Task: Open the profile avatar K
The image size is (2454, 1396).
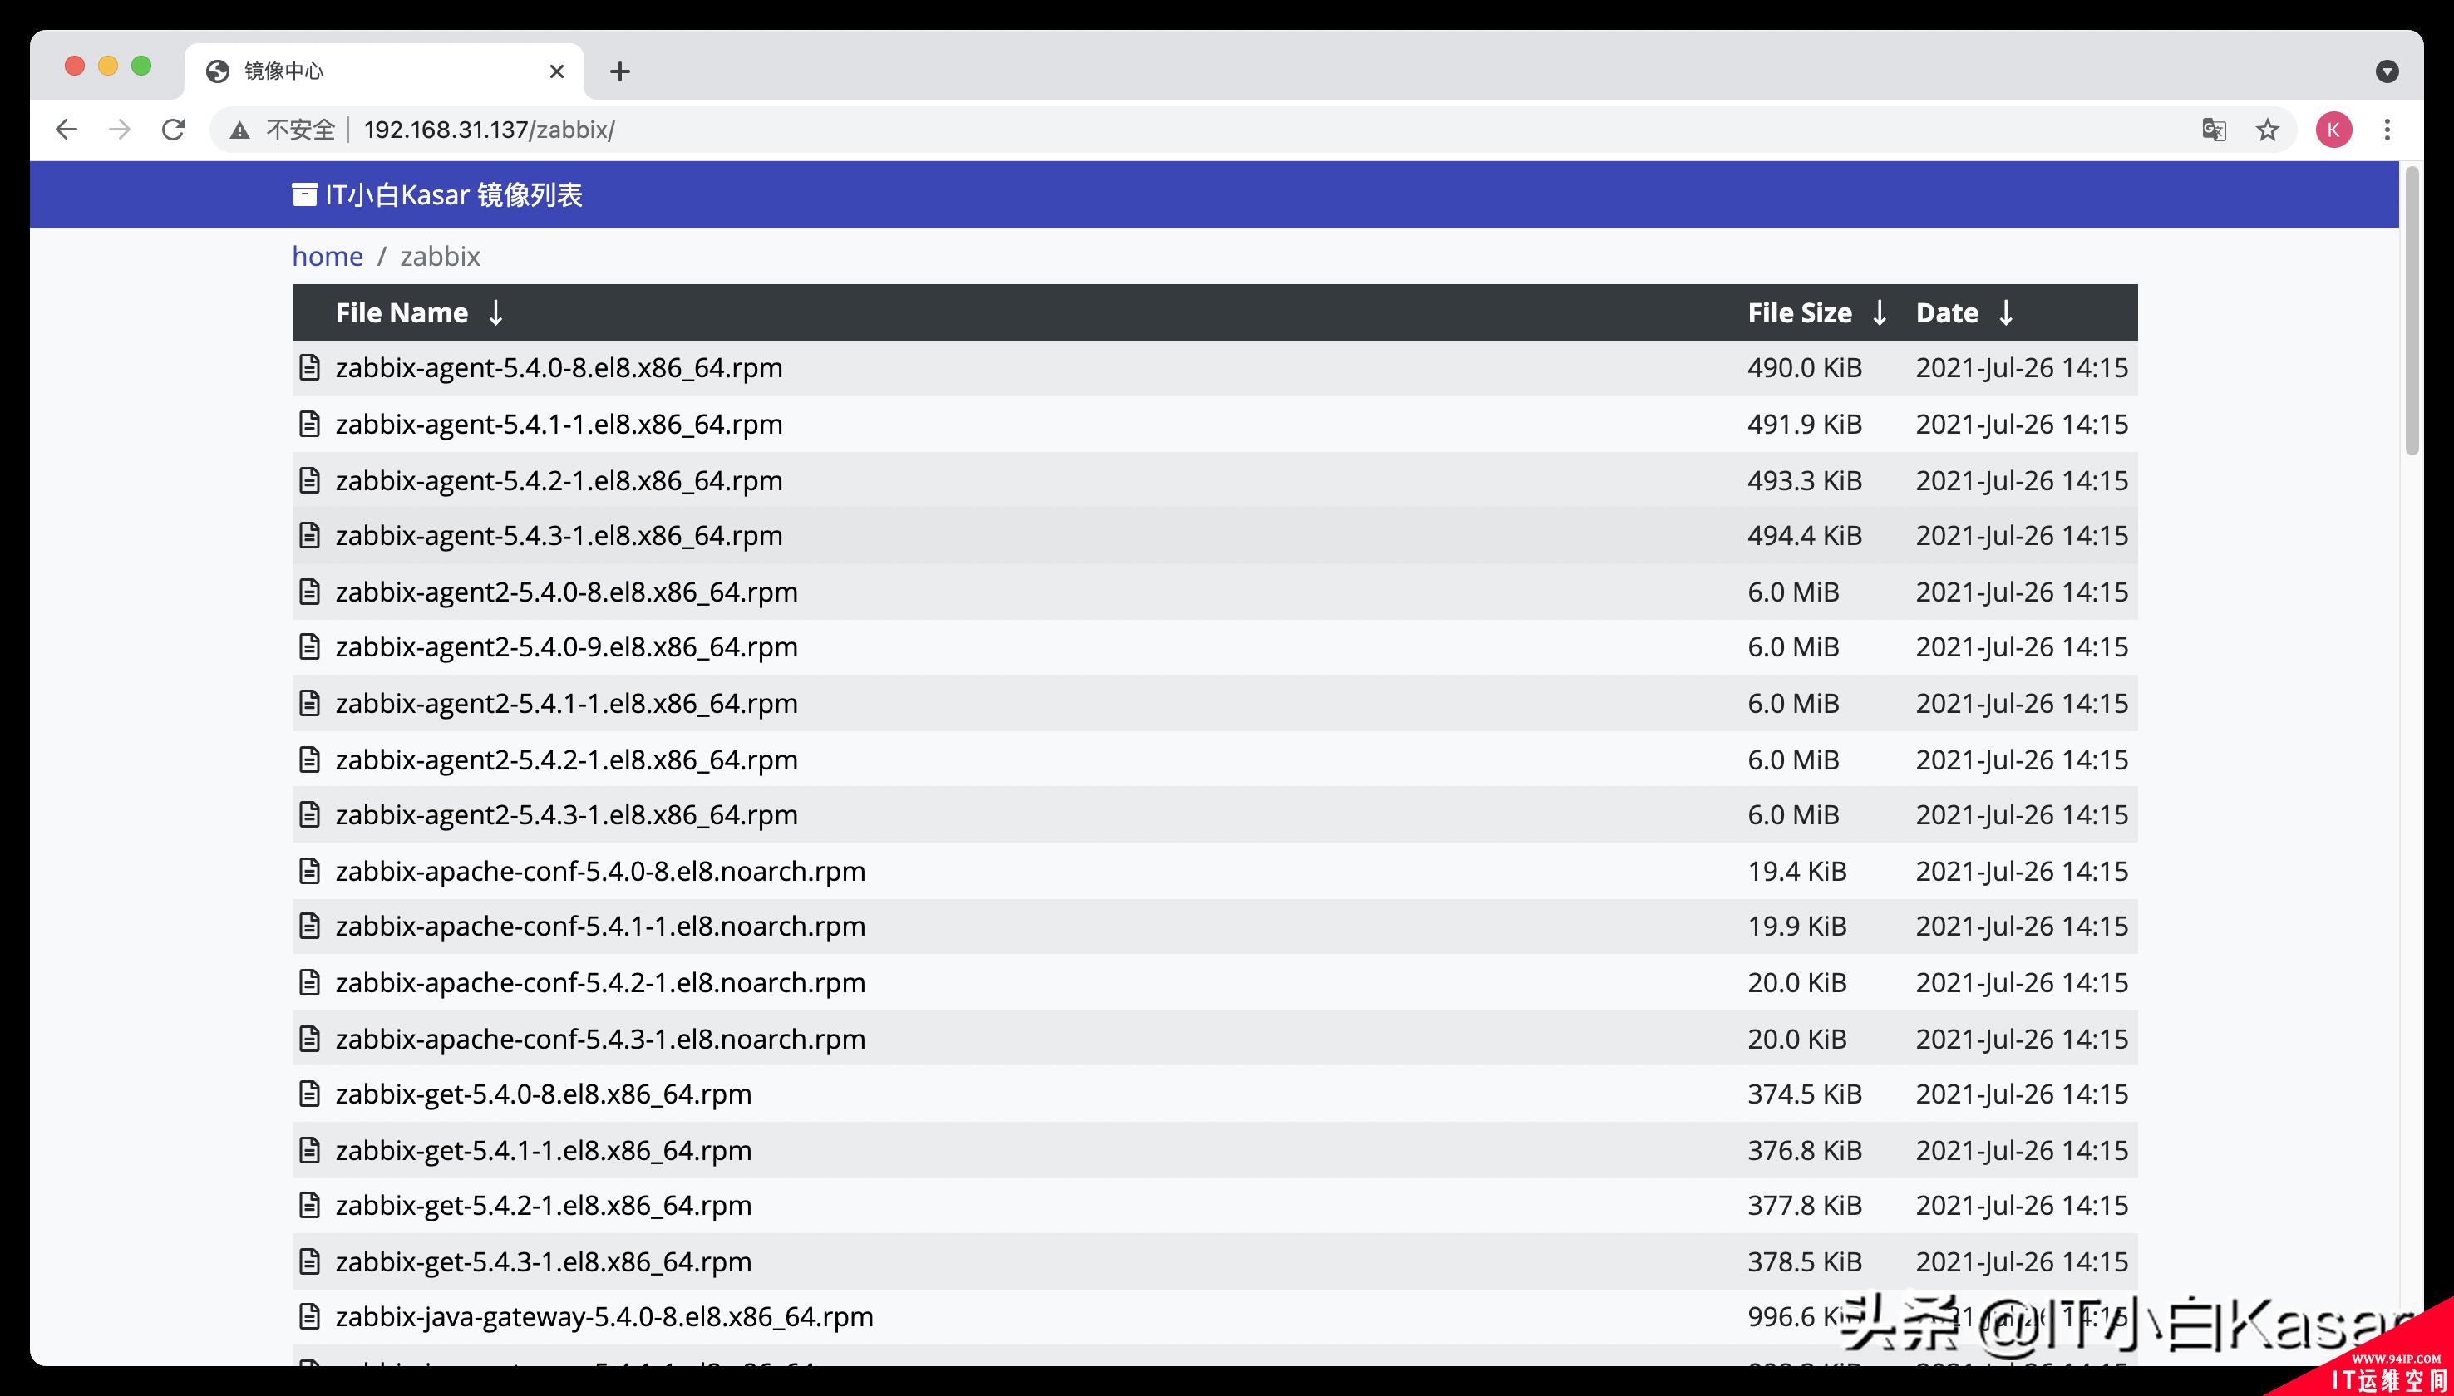Action: coord(2333,130)
